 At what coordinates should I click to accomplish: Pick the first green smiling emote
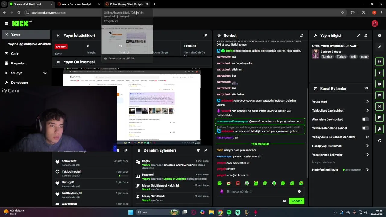click(x=220, y=183)
